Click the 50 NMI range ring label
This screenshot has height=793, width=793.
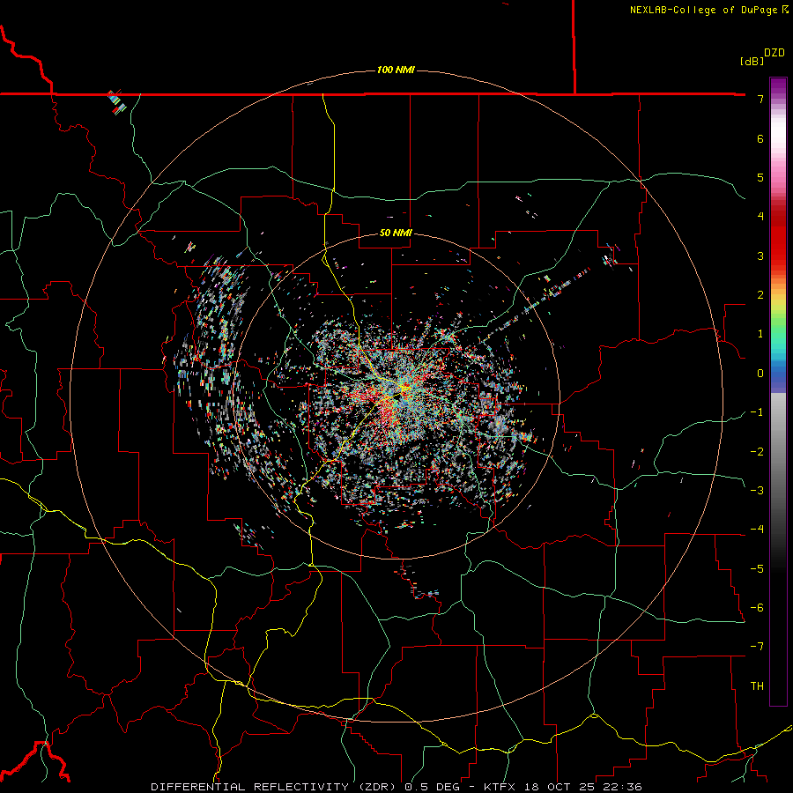(396, 233)
